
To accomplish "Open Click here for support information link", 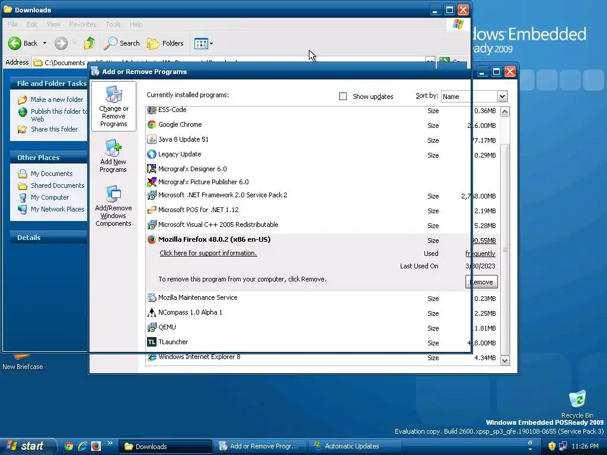I will (x=208, y=253).
